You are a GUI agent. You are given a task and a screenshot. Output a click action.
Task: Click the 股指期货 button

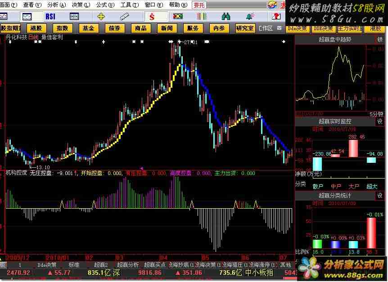click(10, 28)
